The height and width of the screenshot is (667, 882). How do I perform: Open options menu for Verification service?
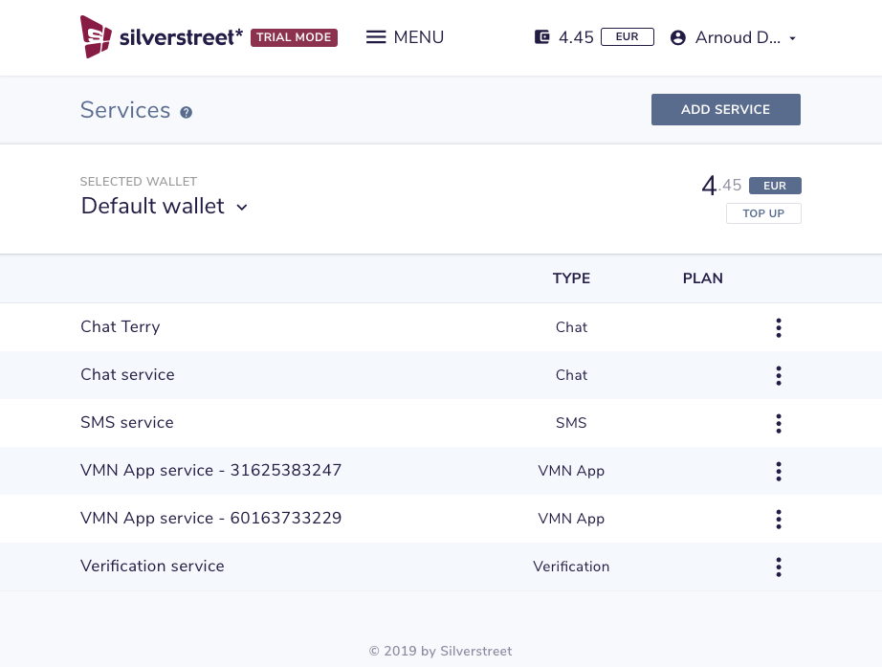click(779, 567)
